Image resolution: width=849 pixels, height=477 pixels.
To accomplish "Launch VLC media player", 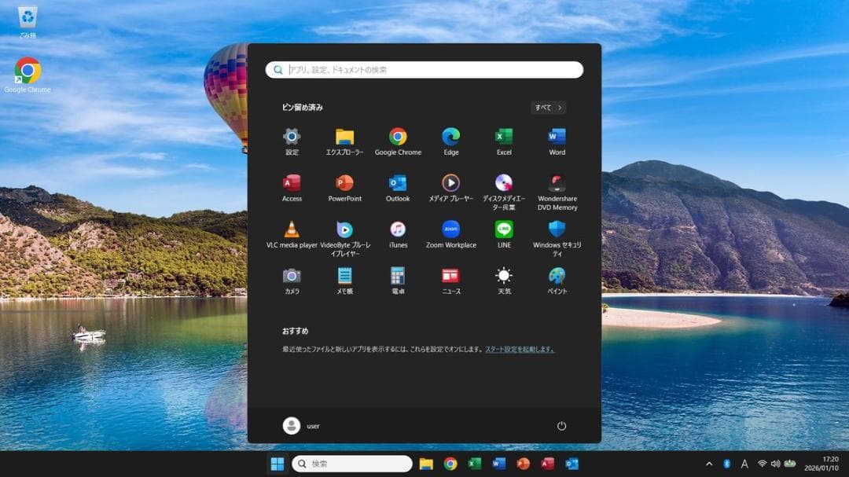I will pyautogui.click(x=292, y=229).
